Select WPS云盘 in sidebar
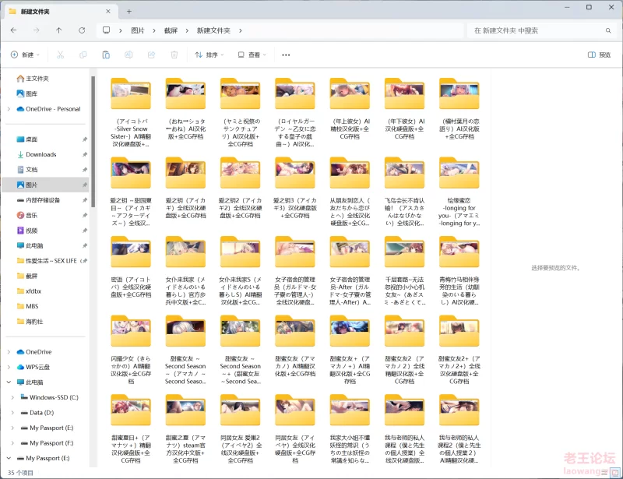The height and width of the screenshot is (479, 623). (33, 367)
